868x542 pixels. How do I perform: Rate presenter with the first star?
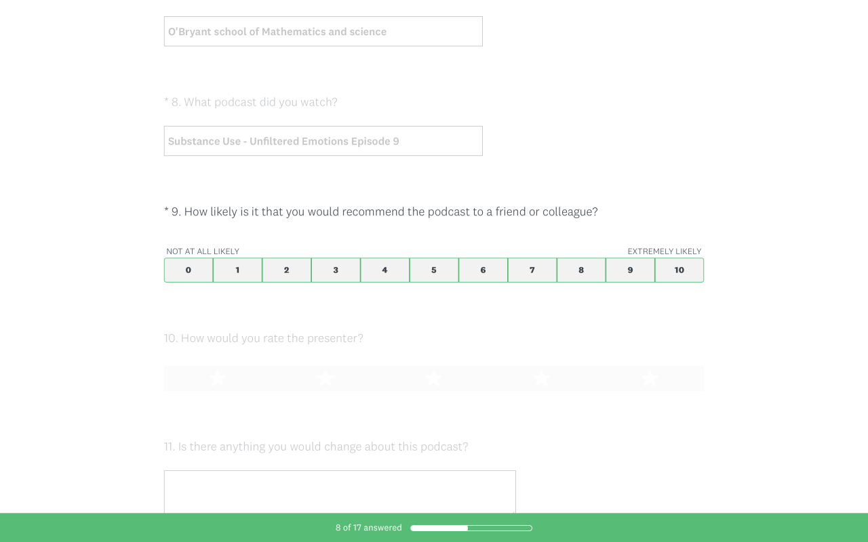(x=217, y=378)
